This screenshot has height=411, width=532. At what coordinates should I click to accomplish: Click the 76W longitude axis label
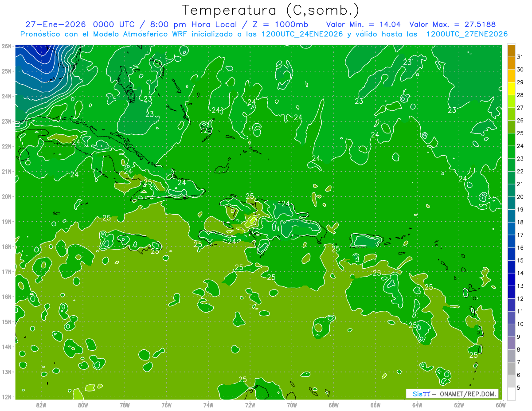tap(167, 405)
